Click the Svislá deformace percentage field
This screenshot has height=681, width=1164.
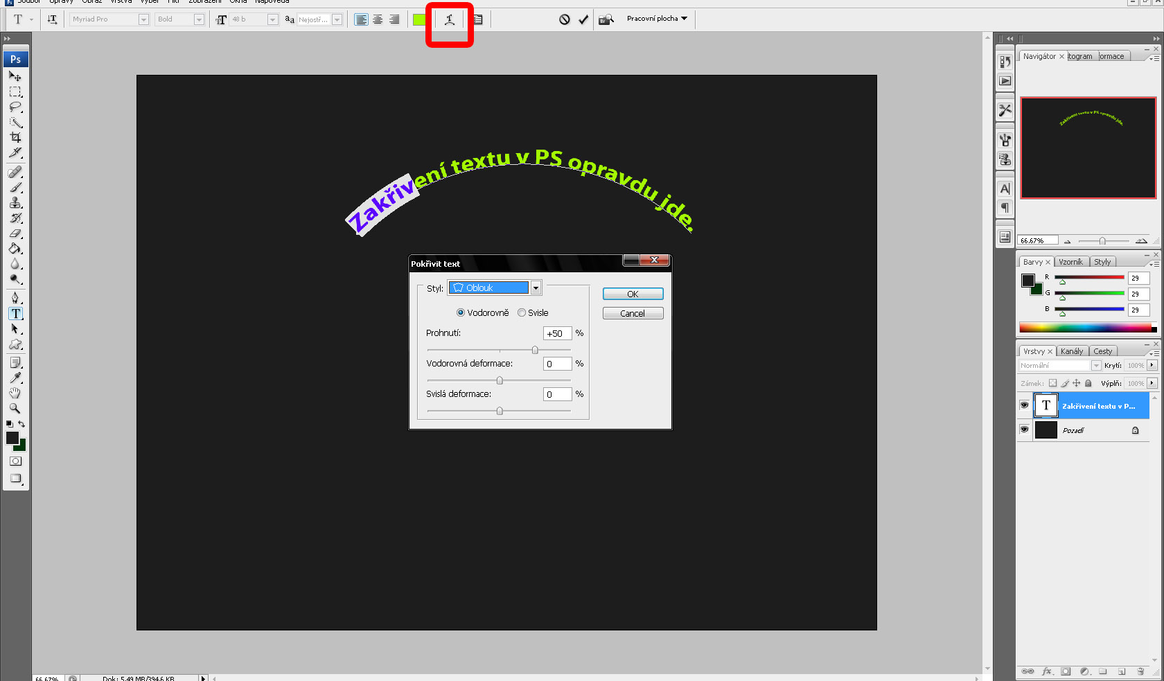point(557,394)
